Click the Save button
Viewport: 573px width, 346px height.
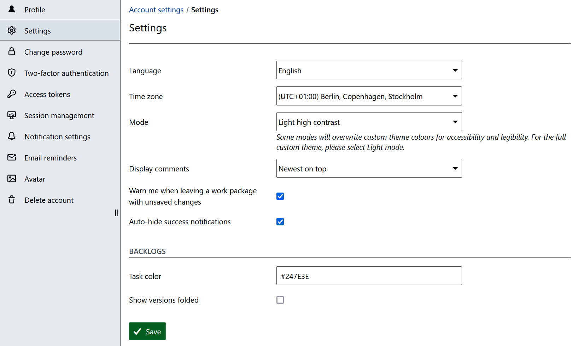[147, 331]
